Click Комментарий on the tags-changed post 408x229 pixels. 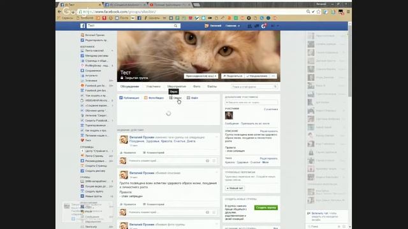pos(154,153)
